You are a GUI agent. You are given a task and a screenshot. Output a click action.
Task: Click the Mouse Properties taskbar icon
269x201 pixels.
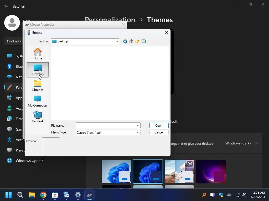click(x=89, y=195)
